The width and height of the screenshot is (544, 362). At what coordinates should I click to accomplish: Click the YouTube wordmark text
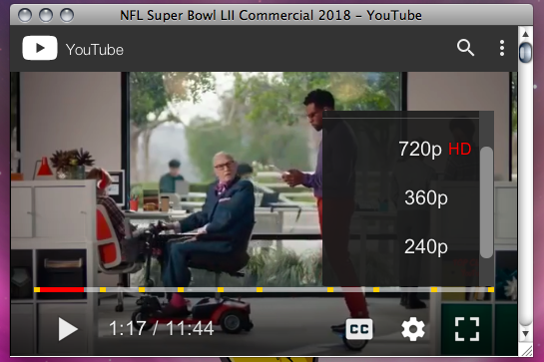tap(95, 50)
